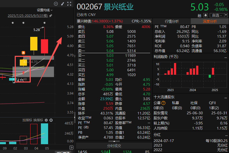Open the more menu beside 分红

(x=226, y=135)
